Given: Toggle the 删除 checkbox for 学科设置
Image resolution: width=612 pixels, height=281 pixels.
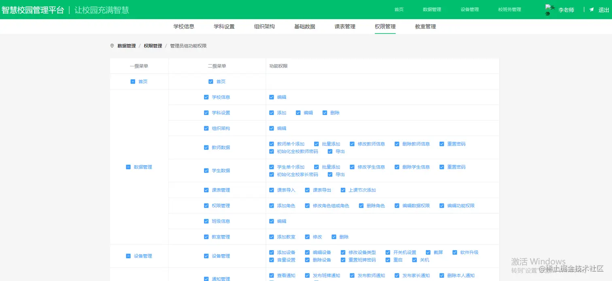Looking at the screenshot, I should pos(325,113).
